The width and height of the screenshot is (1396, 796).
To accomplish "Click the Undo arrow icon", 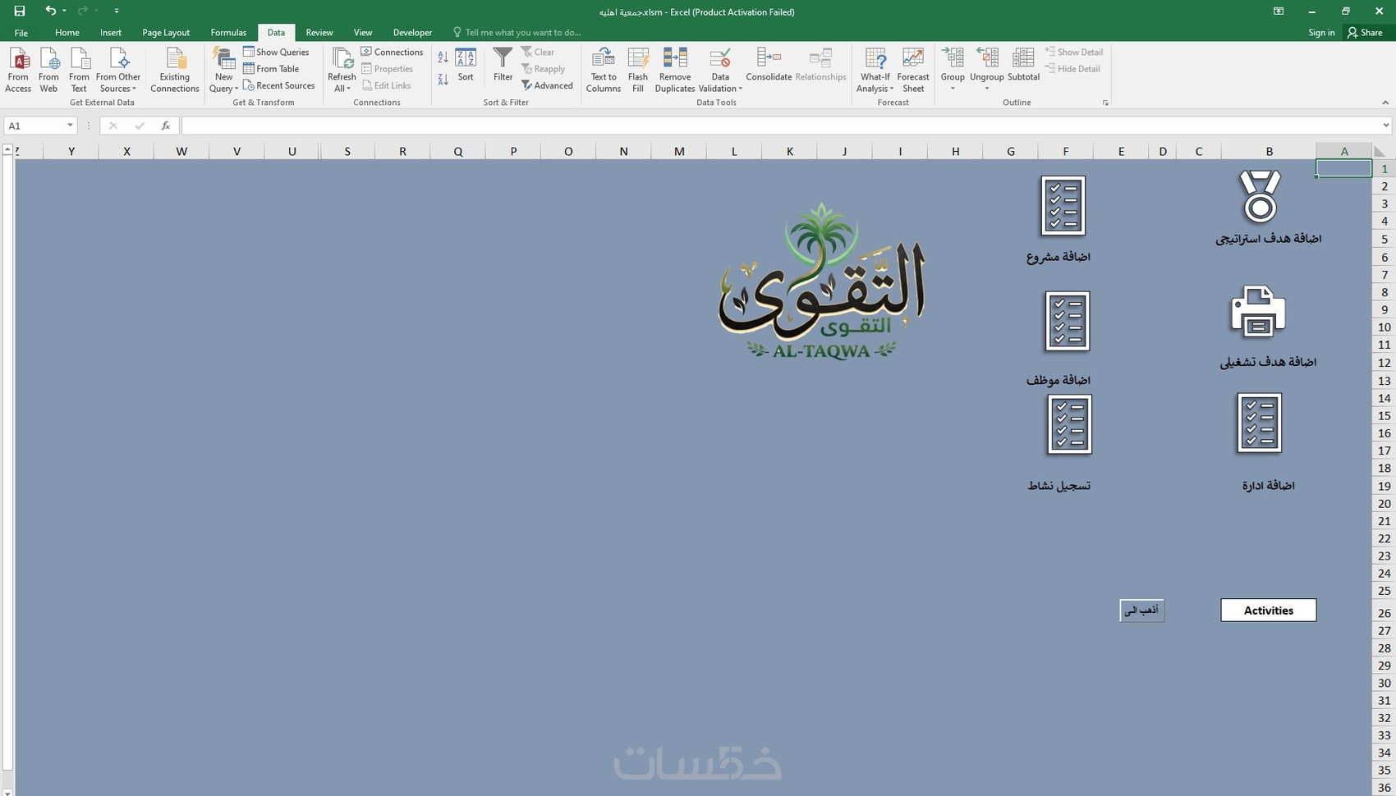I will coord(51,11).
